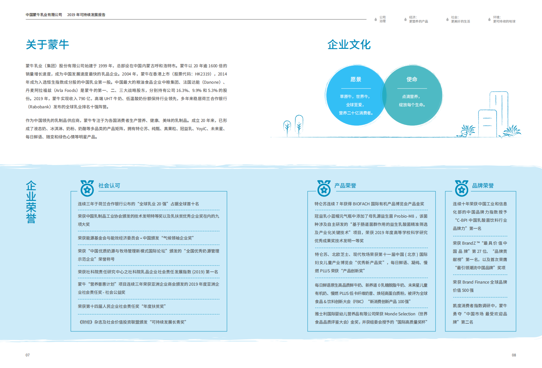Viewport: 542px width, 368px height.
Task: Select the row 连续三年于荷兰合作银行公布的全球乳业 20 强
Action: tap(138, 204)
